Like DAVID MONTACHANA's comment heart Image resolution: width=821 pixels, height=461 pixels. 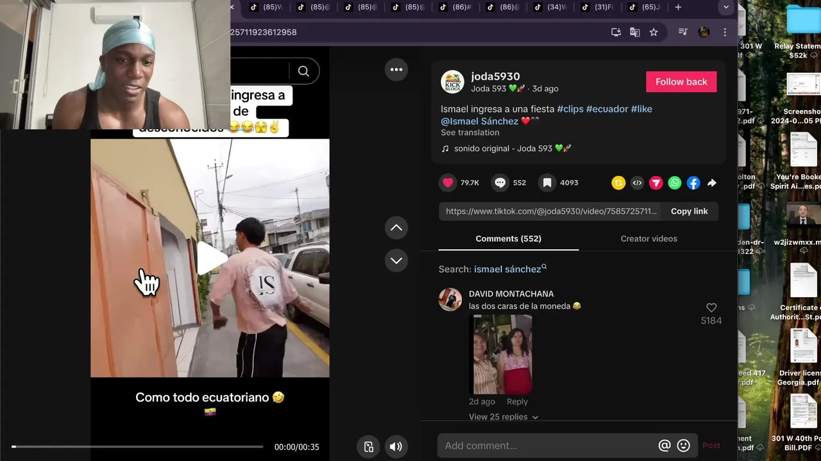coord(711,308)
